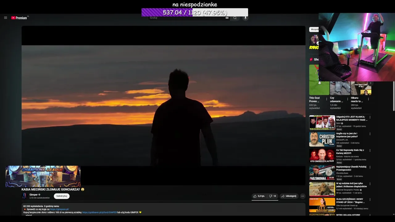The image size is (395, 222).
Task: Open 'Odgadnij KTO JEST KŁAMCĄ' video thumbnail
Action: pos(322,123)
